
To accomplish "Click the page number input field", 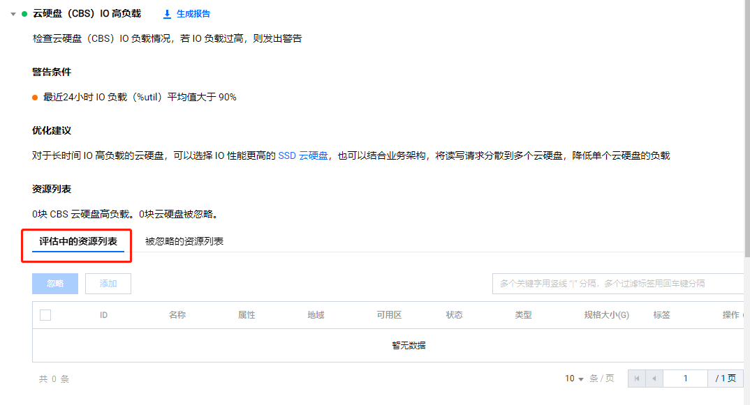I will coord(685,379).
